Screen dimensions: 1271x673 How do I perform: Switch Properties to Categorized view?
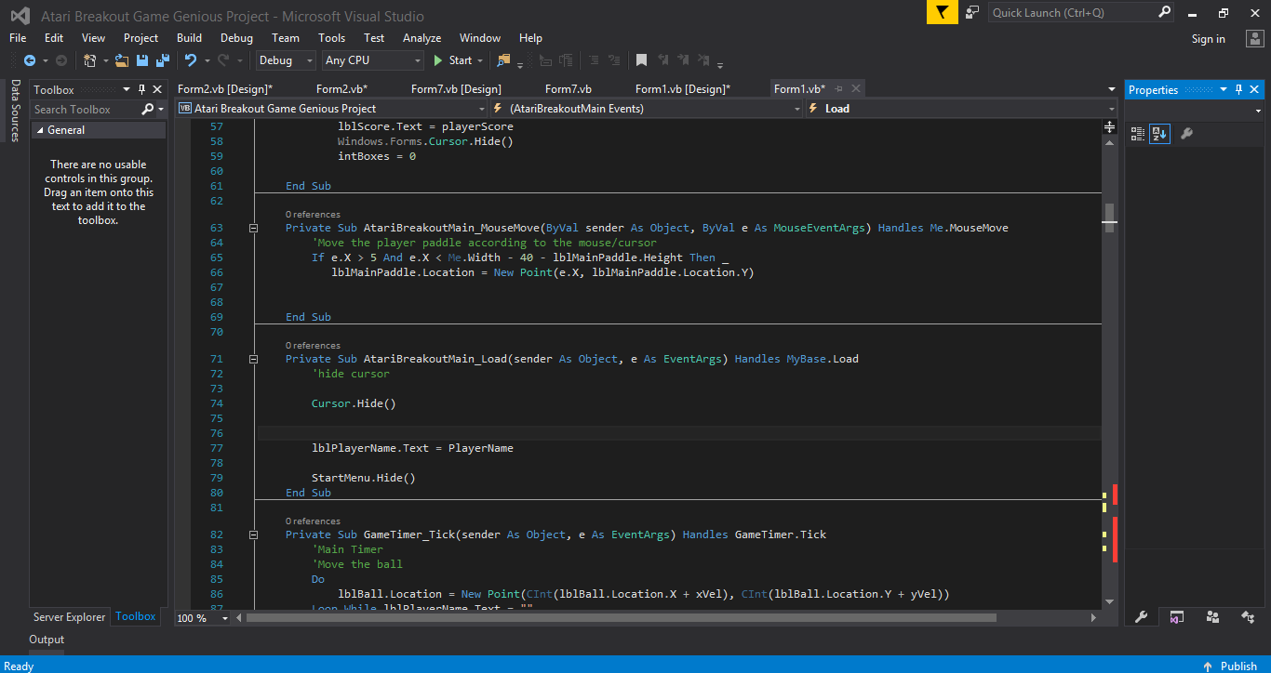(x=1138, y=134)
